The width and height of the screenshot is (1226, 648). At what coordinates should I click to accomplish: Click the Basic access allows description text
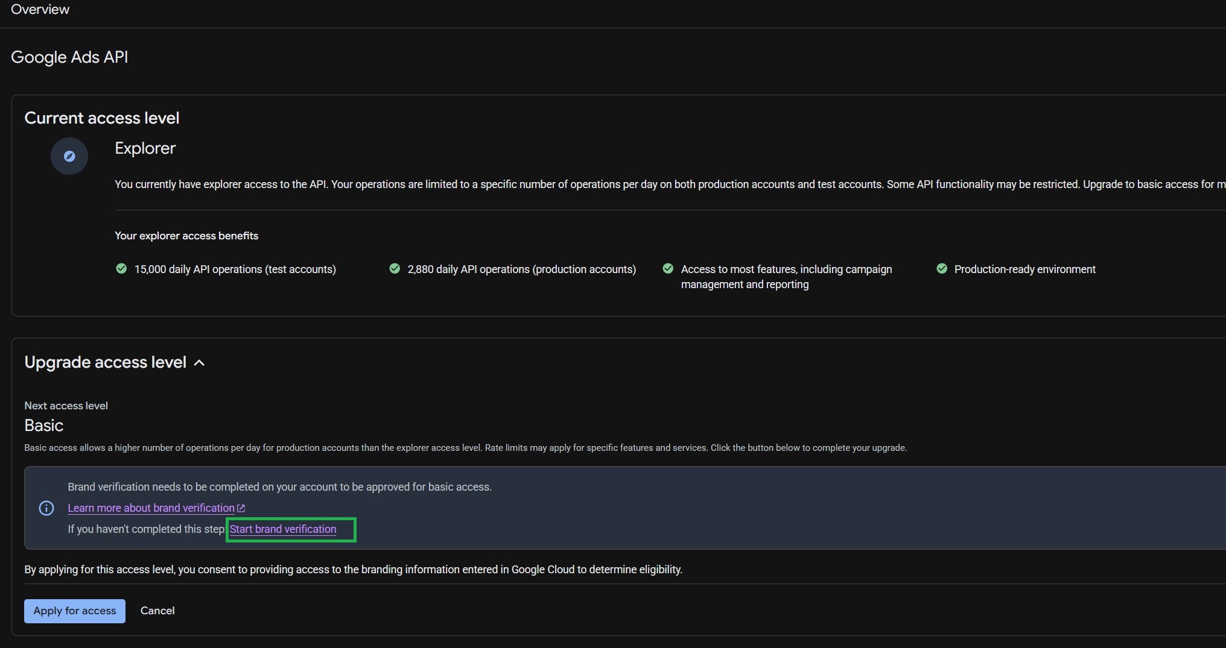point(466,448)
